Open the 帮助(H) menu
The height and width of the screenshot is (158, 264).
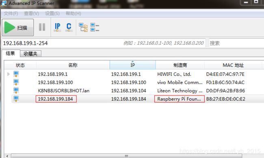pyautogui.click(x=73, y=13)
